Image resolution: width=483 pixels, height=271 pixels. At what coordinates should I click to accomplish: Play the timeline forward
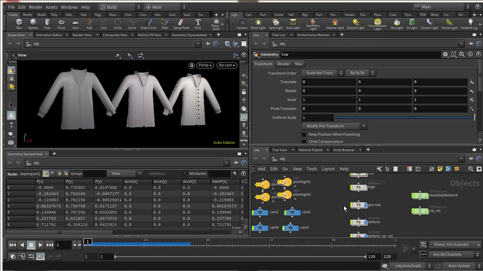(x=40, y=245)
